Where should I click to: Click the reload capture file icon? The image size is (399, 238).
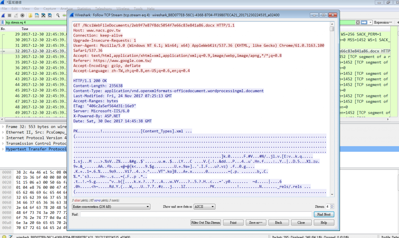50,16
